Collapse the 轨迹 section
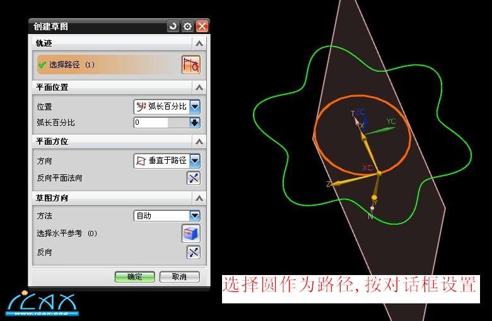This screenshot has width=492, height=321. pos(199,43)
